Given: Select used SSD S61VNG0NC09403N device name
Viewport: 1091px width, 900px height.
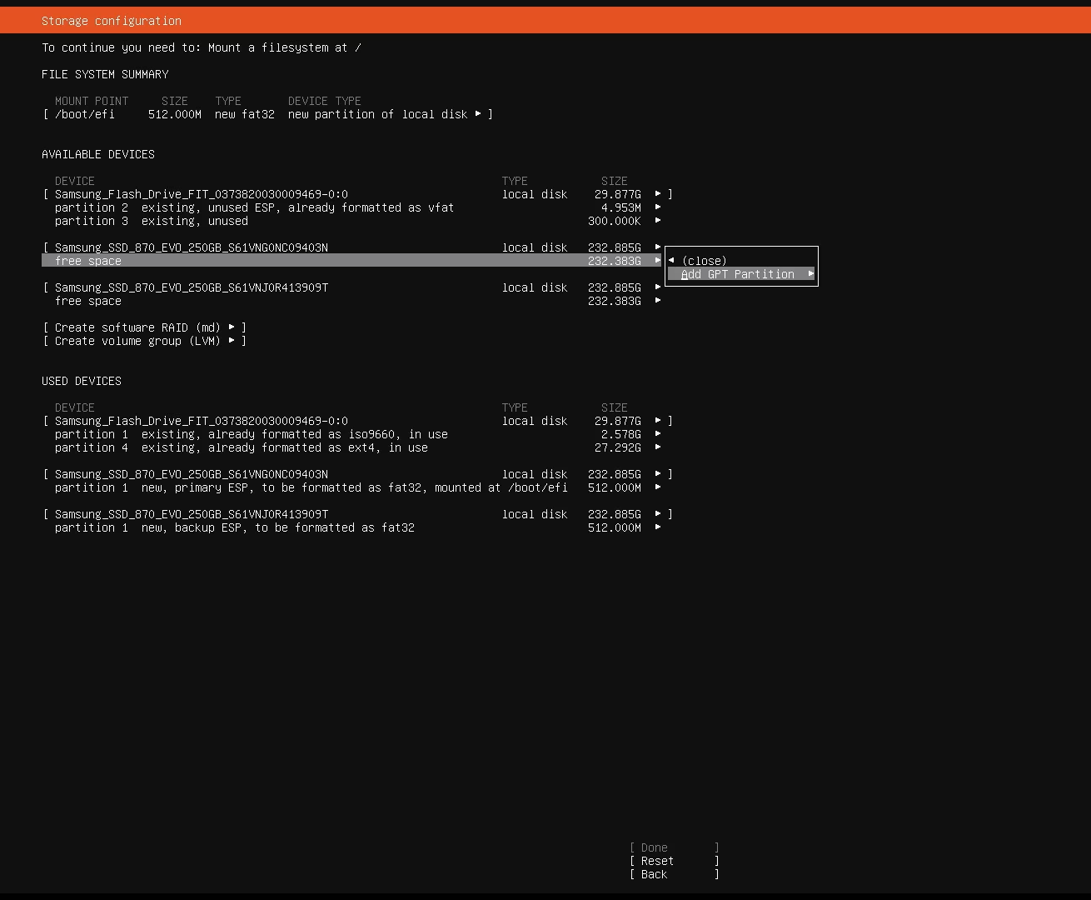Looking at the screenshot, I should 192,474.
